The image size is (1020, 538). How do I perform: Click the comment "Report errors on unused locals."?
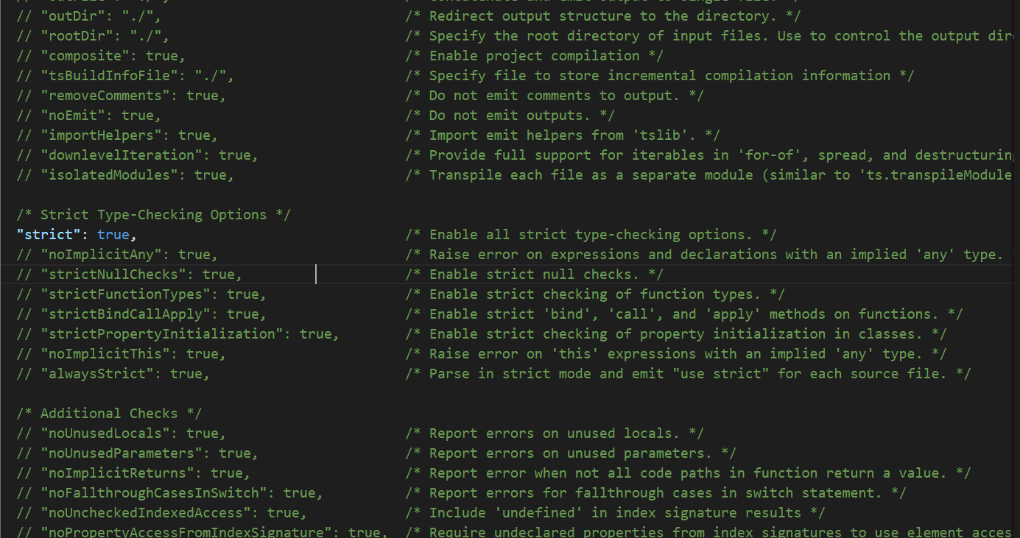tap(555, 433)
